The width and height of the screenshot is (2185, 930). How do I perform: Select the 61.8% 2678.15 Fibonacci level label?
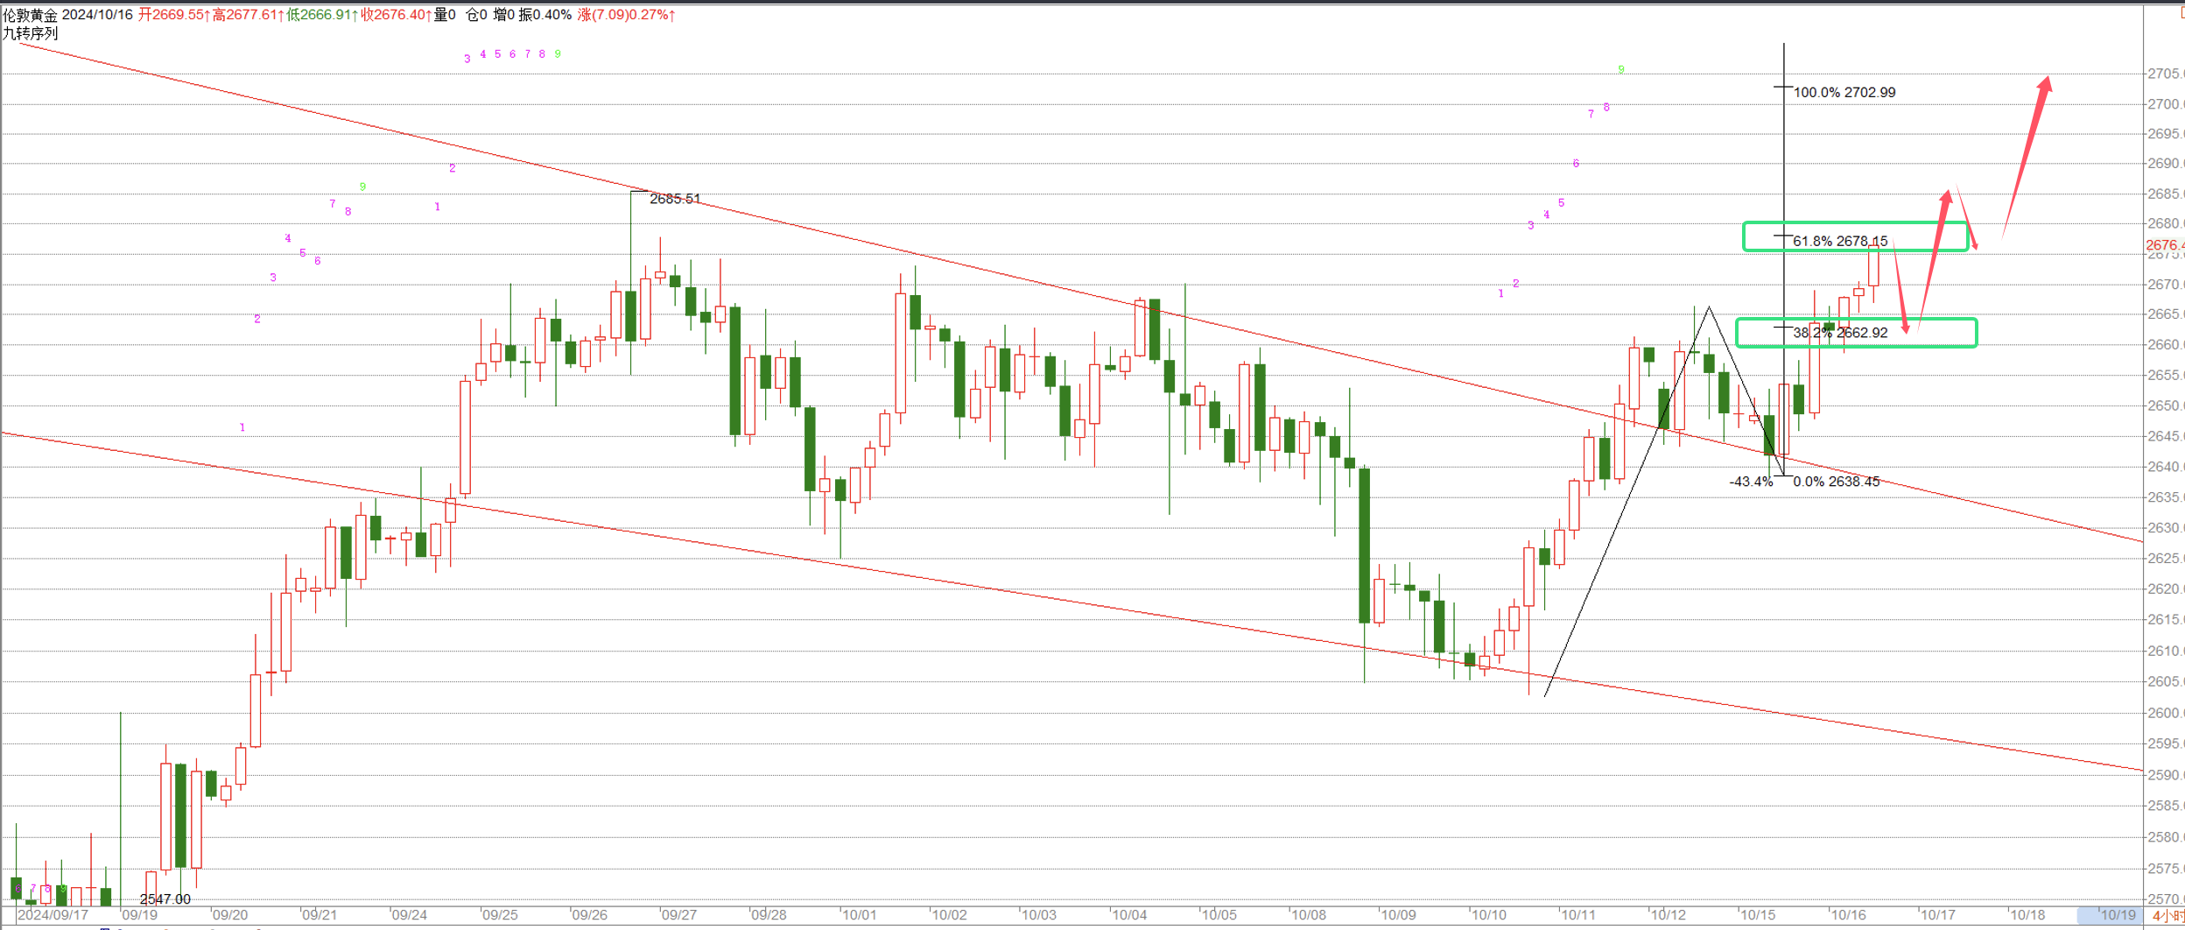(1840, 241)
